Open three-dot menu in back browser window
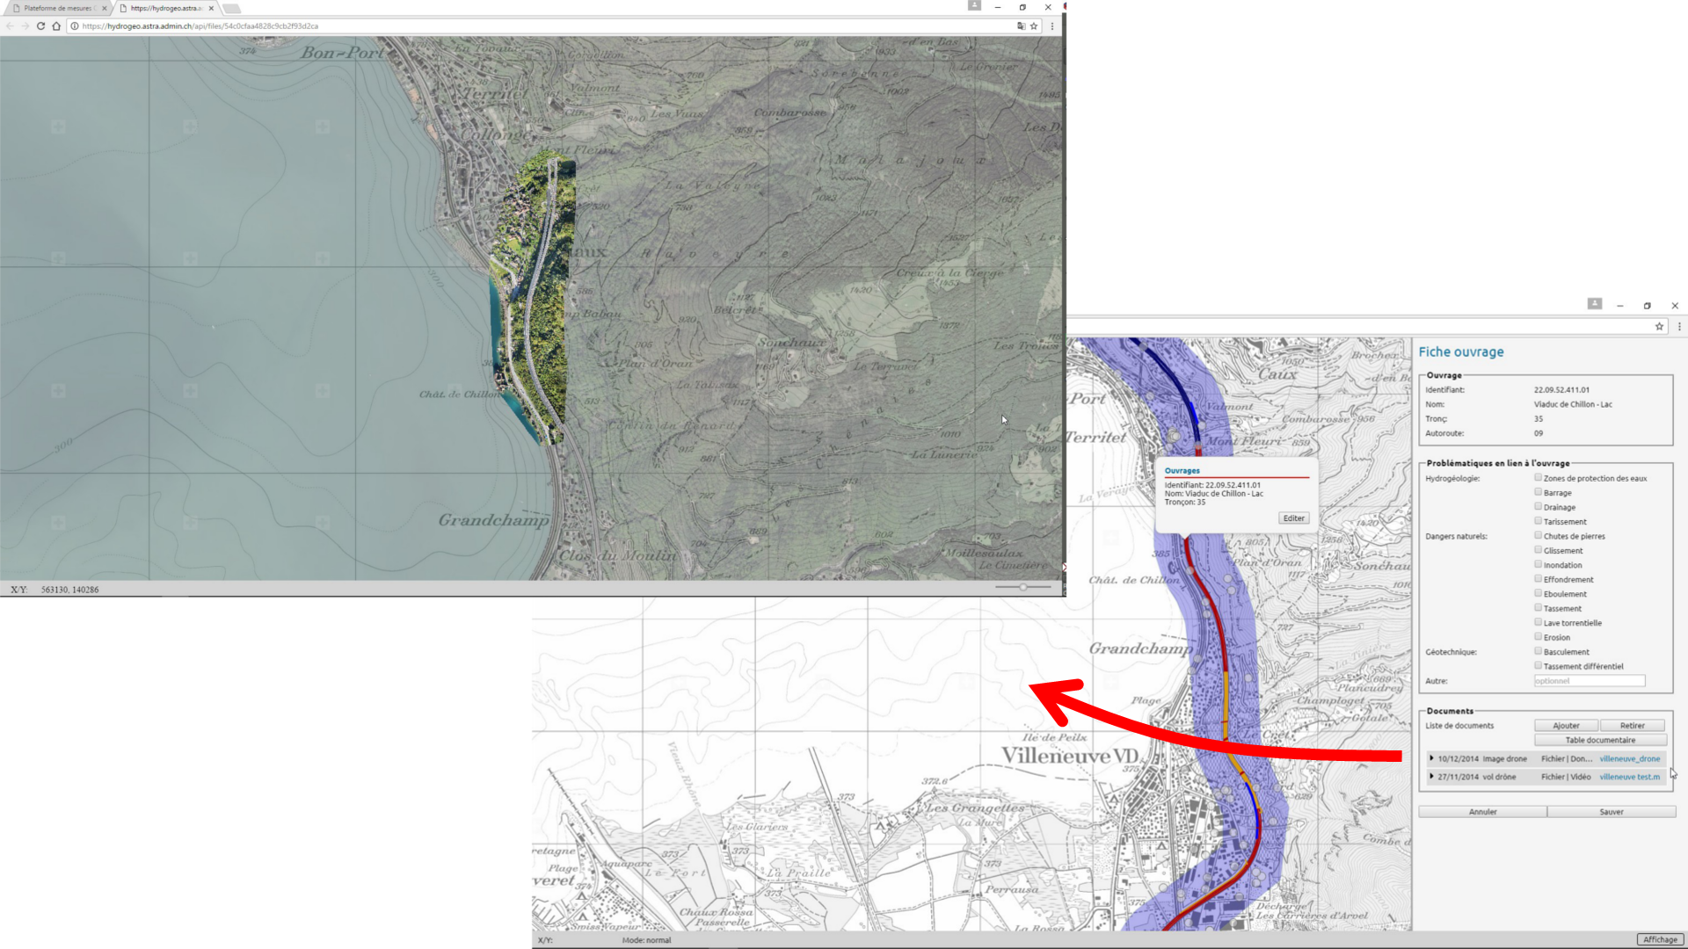 pyautogui.click(x=1679, y=326)
